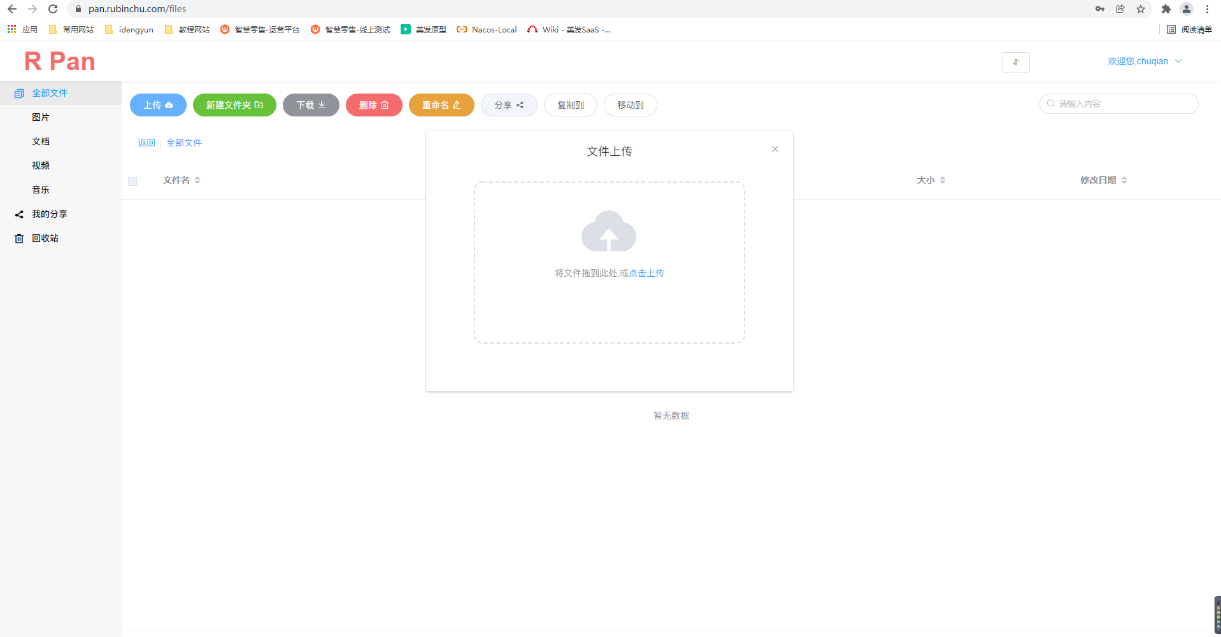Click the 全部文件 sidebar icon

(x=19, y=94)
